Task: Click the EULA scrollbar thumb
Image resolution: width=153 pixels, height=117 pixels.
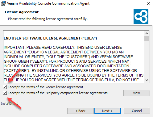Action: pos(147,38)
